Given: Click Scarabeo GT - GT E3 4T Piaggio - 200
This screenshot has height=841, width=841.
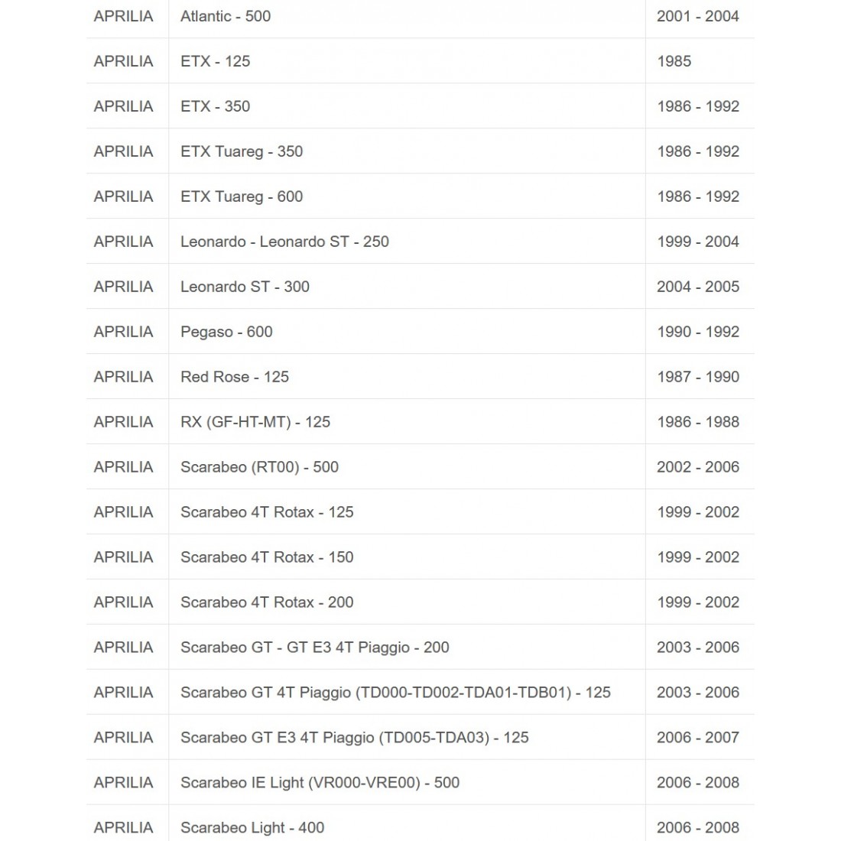Looking at the screenshot, I should [x=315, y=648].
